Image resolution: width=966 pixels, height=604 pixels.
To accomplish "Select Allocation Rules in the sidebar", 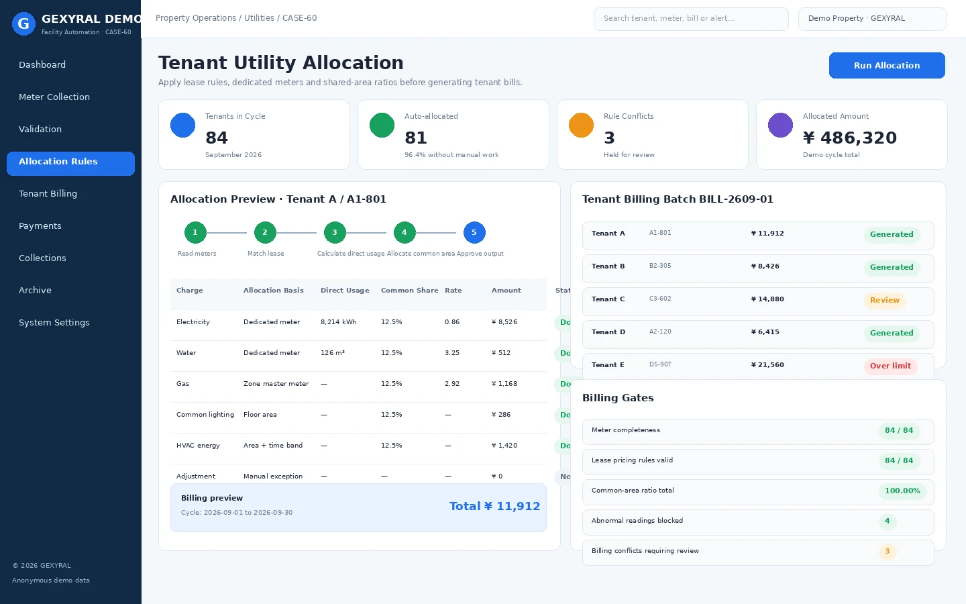I will pos(70,163).
